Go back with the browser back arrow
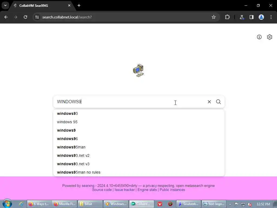Screen dimensions: 277x208 6,17
